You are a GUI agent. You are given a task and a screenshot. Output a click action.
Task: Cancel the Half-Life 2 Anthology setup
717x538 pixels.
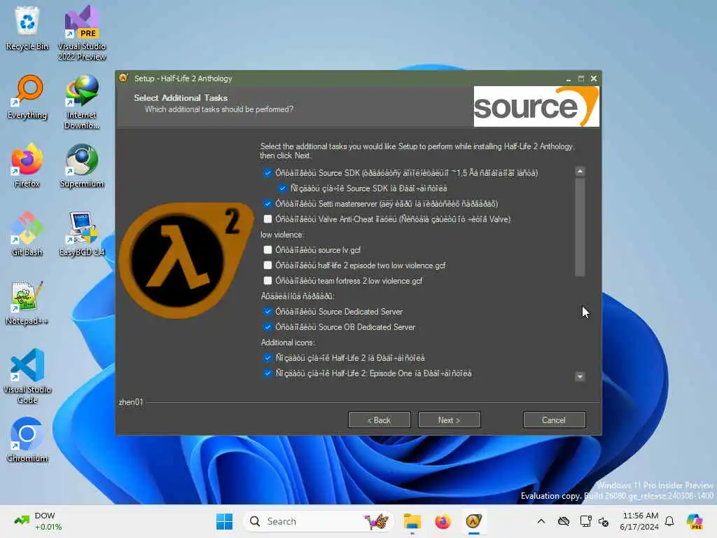554,420
